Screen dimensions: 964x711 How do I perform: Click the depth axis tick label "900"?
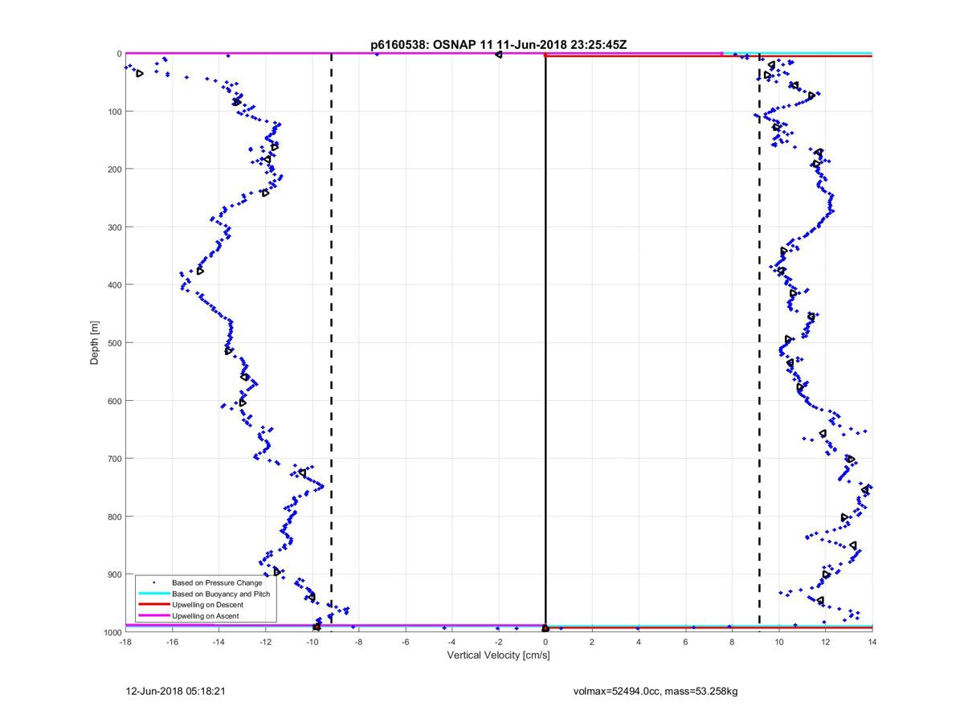coord(113,574)
